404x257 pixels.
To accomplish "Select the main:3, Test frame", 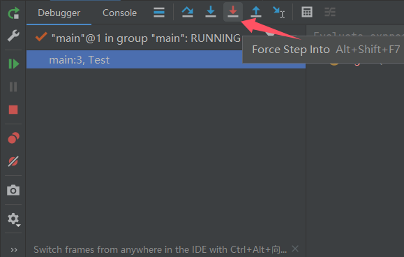I will pos(166,59).
